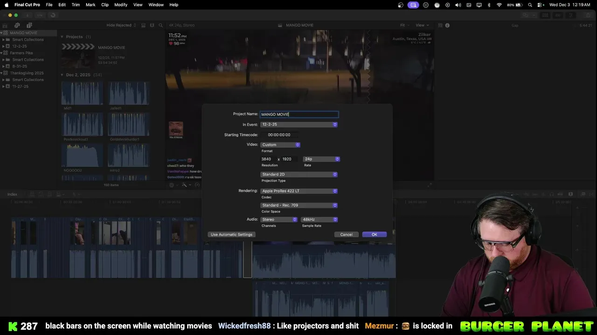
Task: Open the Window menu
Action: [156, 5]
